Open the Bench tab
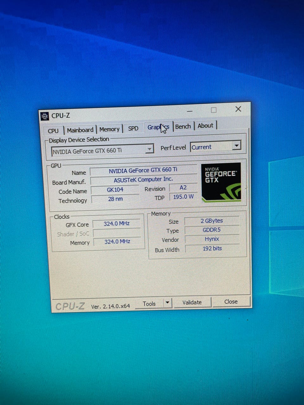 coord(183,126)
